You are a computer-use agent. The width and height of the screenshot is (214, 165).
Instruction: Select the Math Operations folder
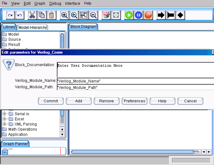[x=20, y=129]
